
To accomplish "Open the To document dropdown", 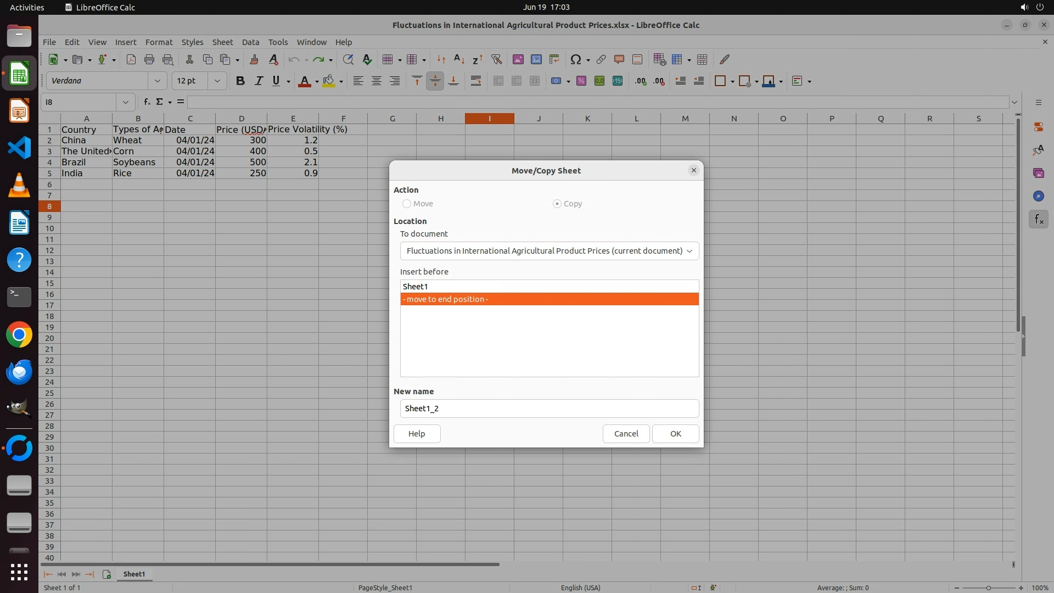I will click(x=549, y=251).
